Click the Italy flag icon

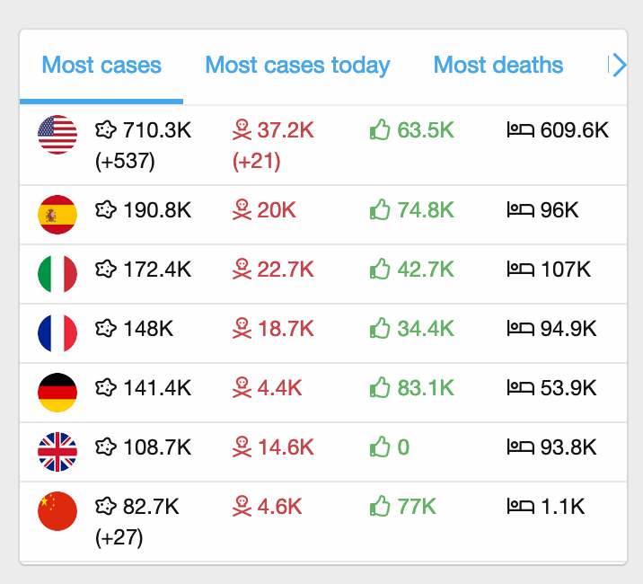point(57,274)
